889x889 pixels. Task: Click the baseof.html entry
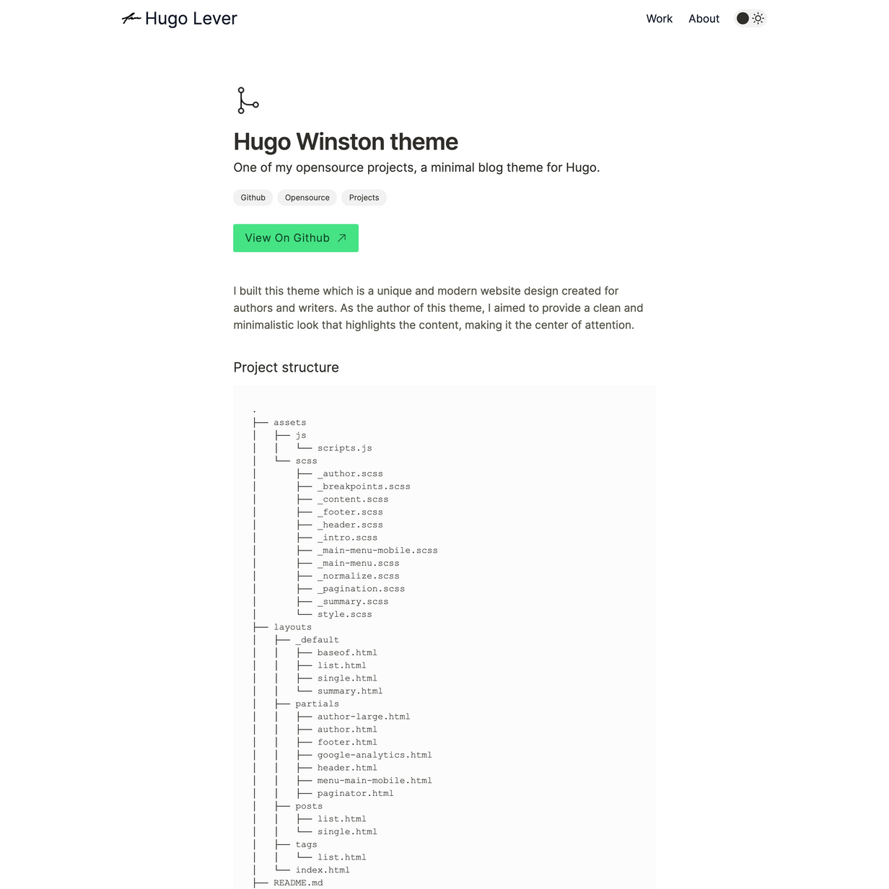(347, 653)
